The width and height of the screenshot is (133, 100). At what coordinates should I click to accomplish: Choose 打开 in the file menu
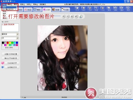(x=9, y=7)
